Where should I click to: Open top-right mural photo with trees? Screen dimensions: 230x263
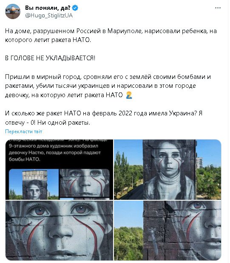[168, 170]
